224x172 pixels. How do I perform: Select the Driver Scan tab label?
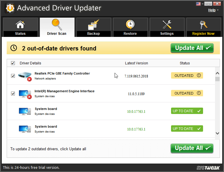57,34
